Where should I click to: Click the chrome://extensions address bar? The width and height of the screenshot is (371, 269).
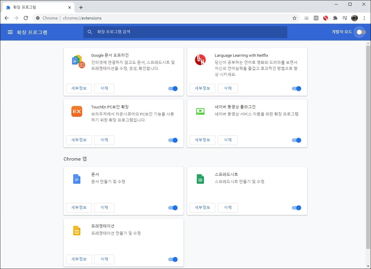click(166, 18)
